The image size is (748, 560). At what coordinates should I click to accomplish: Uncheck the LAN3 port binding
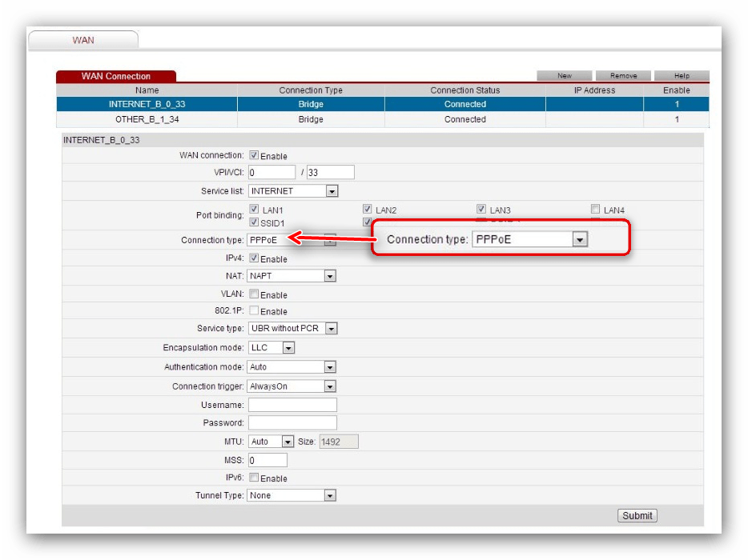(x=482, y=210)
